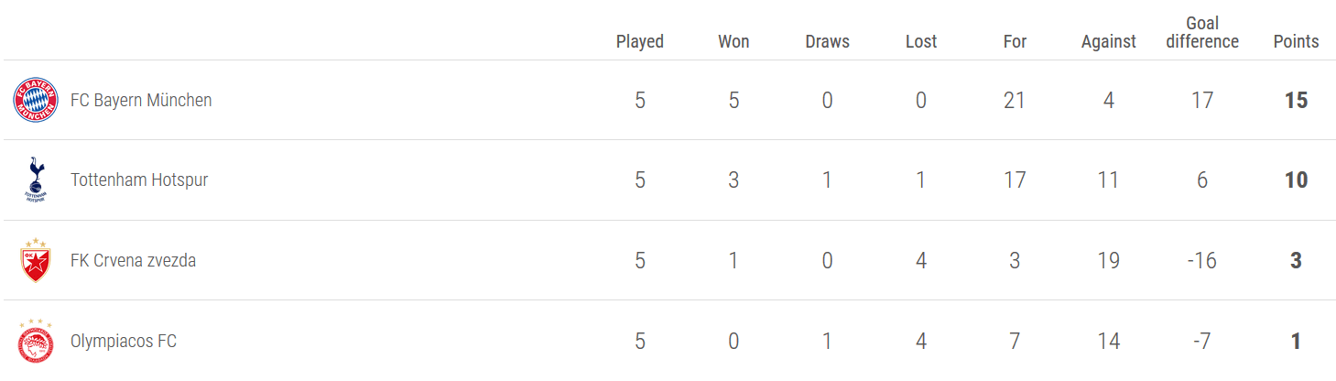Click the Lost column header
The image size is (1336, 381).
(921, 41)
